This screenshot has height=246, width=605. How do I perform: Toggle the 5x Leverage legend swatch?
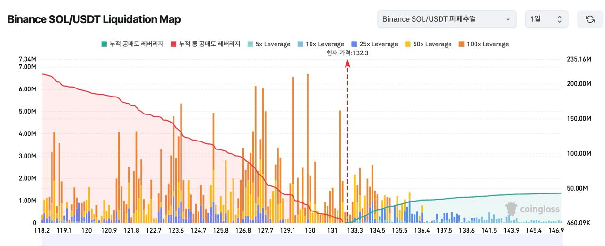pyautogui.click(x=250, y=44)
